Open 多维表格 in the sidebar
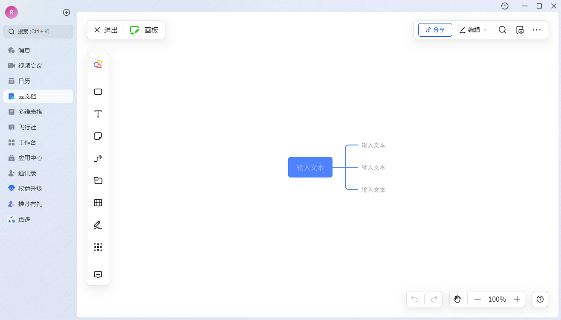This screenshot has height=320, width=561. point(38,112)
